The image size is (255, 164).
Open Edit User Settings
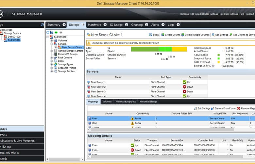(229, 14)
